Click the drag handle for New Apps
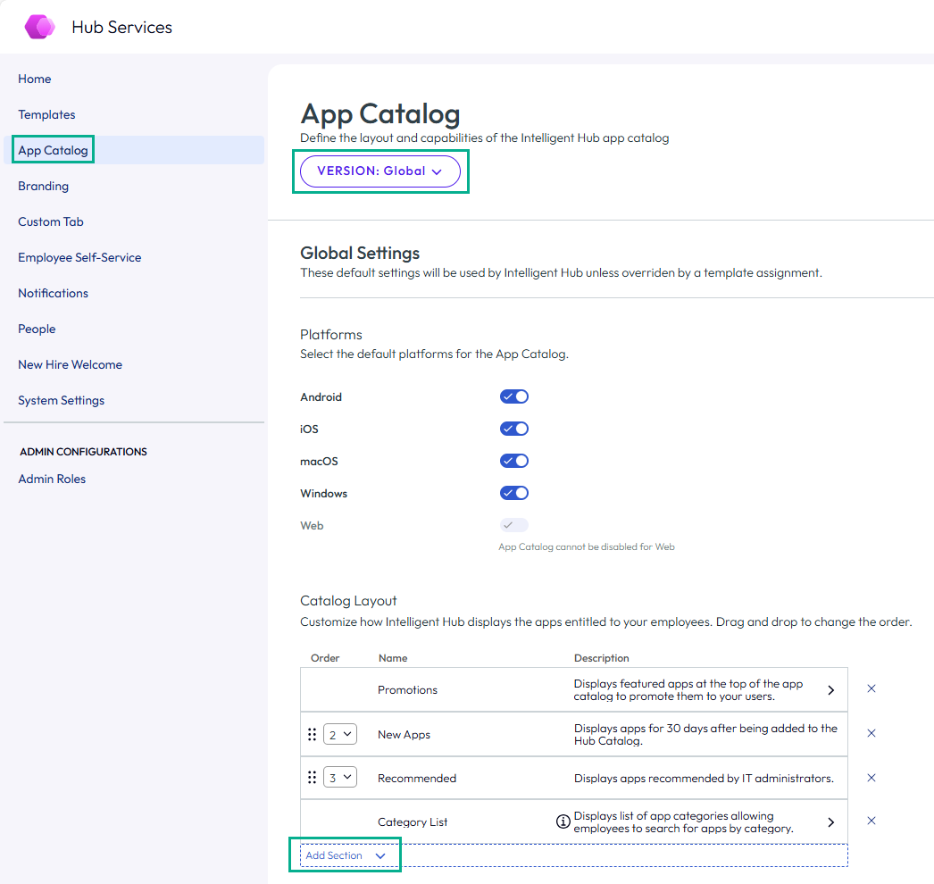Viewport: 934px width, 884px height. pyautogui.click(x=312, y=735)
